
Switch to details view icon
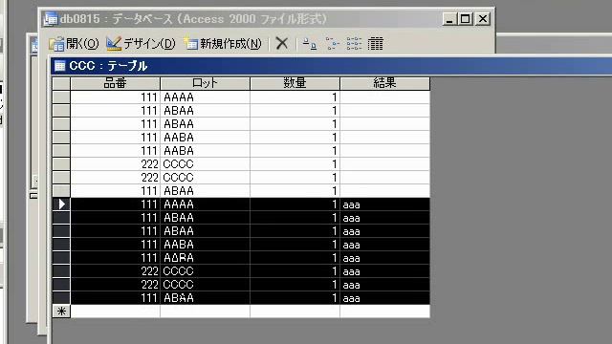coord(376,44)
